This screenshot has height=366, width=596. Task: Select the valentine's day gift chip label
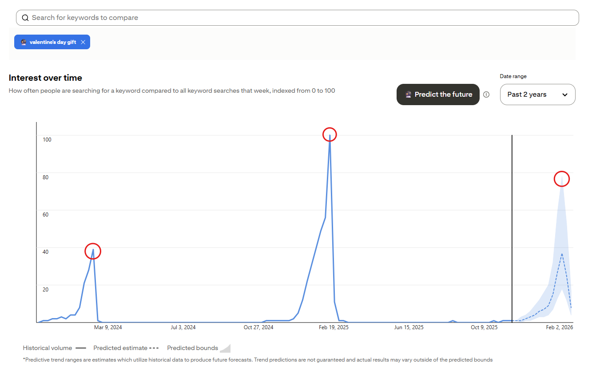click(x=53, y=42)
